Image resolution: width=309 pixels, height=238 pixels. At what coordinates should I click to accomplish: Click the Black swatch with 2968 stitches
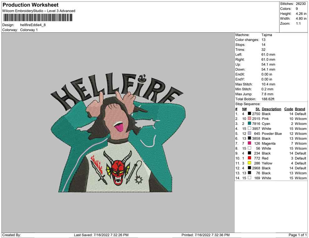249,168
